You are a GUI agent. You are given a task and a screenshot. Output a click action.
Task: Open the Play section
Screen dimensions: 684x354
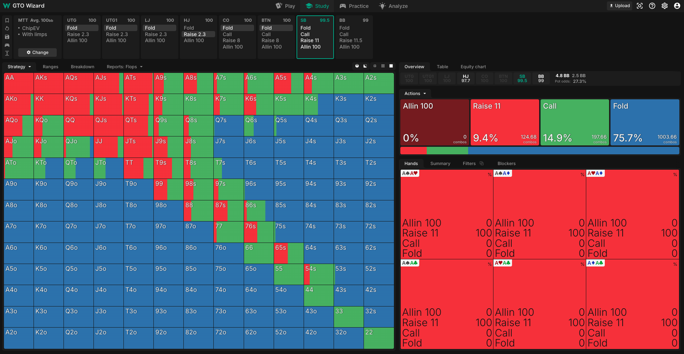[285, 6]
